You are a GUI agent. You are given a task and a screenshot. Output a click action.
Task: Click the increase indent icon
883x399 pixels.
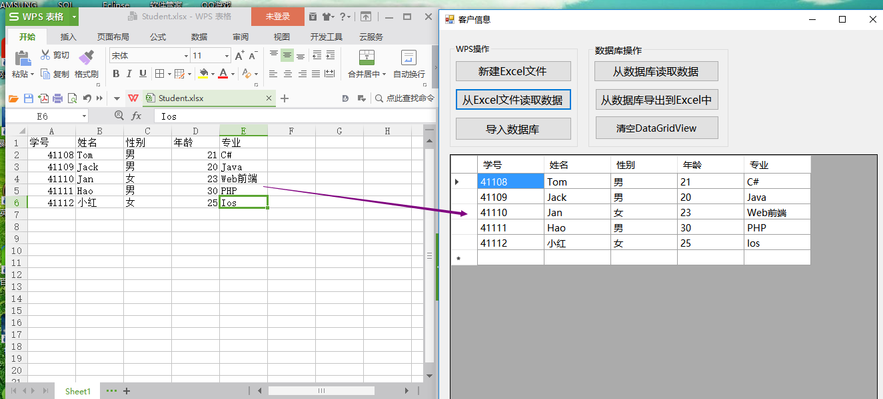(331, 56)
